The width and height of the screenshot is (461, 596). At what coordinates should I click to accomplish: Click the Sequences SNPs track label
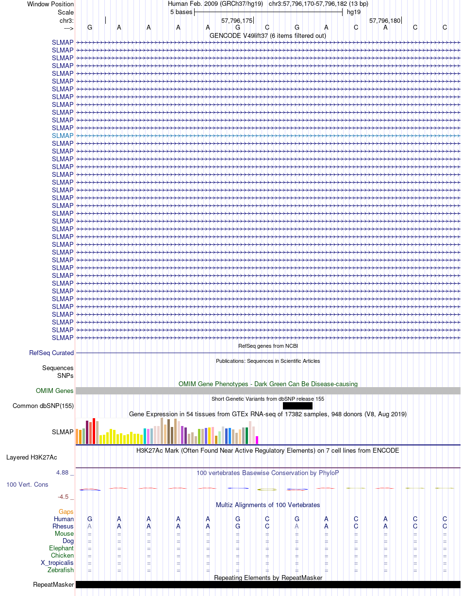(x=58, y=372)
